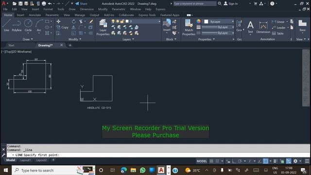Click the Share button
The height and width of the screenshot is (175, 311).
(81, 3)
